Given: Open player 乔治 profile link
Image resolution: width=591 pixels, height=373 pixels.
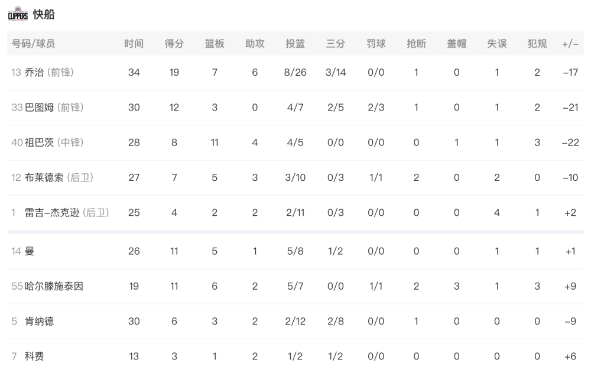Looking at the screenshot, I should pyautogui.click(x=34, y=72).
